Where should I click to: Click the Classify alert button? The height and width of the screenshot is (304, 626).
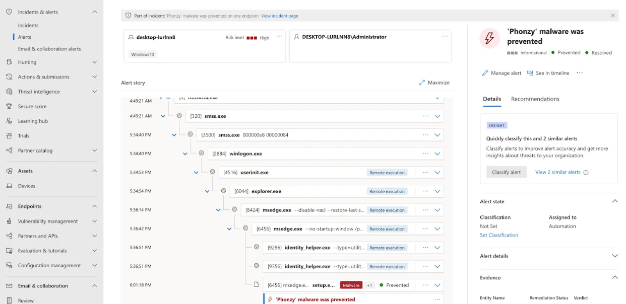506,172
